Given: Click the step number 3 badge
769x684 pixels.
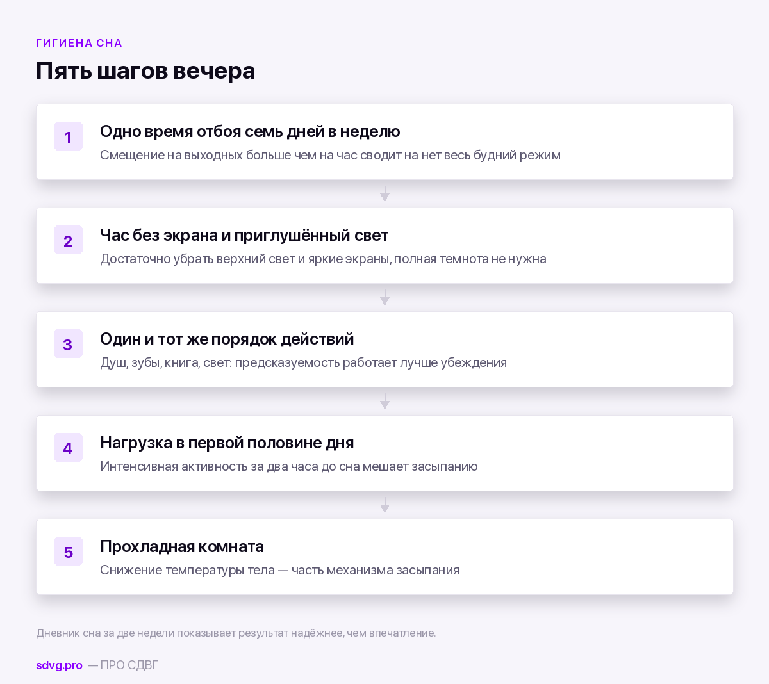Looking at the screenshot, I should tap(68, 344).
